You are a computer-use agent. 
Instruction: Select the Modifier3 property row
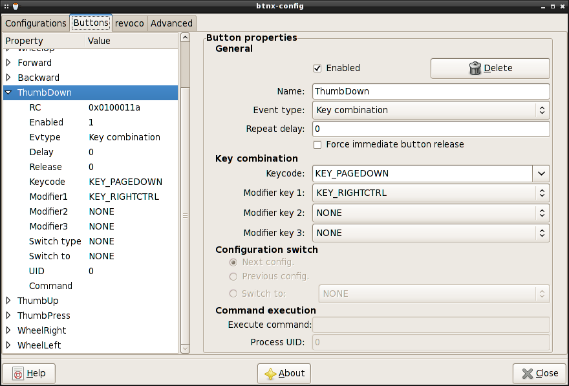[91, 226]
